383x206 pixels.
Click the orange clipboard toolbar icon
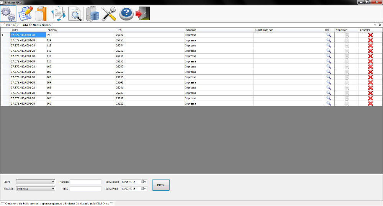click(x=41, y=13)
